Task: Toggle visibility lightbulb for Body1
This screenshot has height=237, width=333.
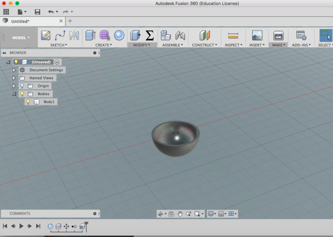Action: 28,102
